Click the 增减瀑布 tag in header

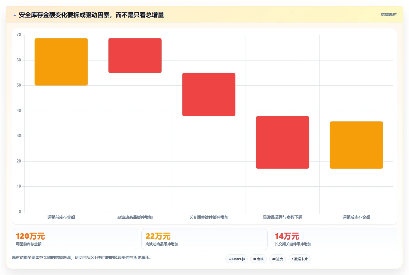point(388,15)
